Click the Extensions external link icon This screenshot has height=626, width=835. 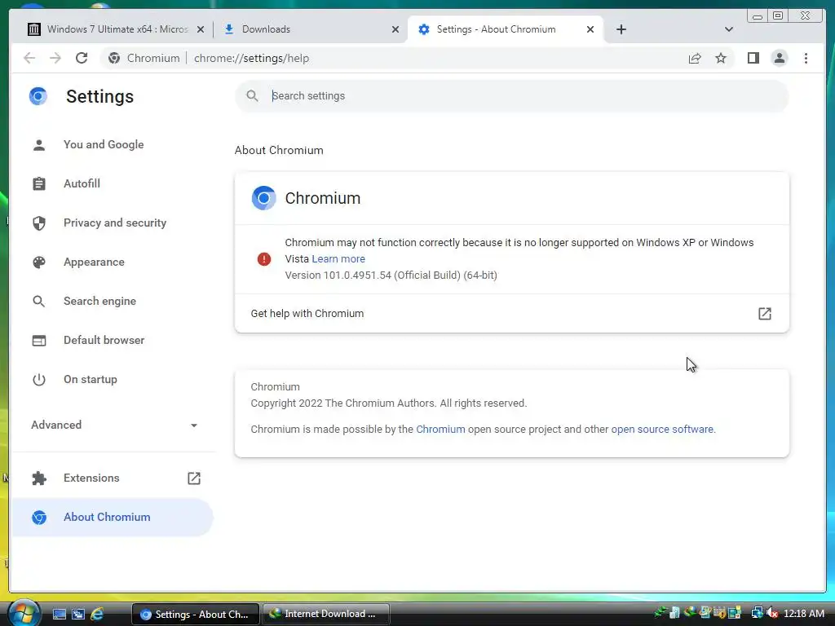tap(194, 478)
